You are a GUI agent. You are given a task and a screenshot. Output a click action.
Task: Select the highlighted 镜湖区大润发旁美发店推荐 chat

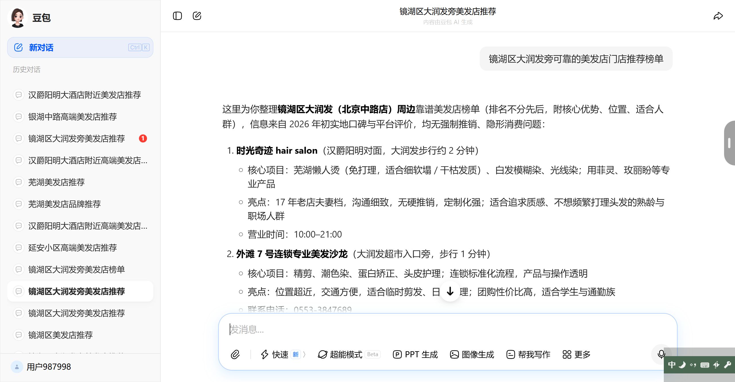[x=80, y=291]
